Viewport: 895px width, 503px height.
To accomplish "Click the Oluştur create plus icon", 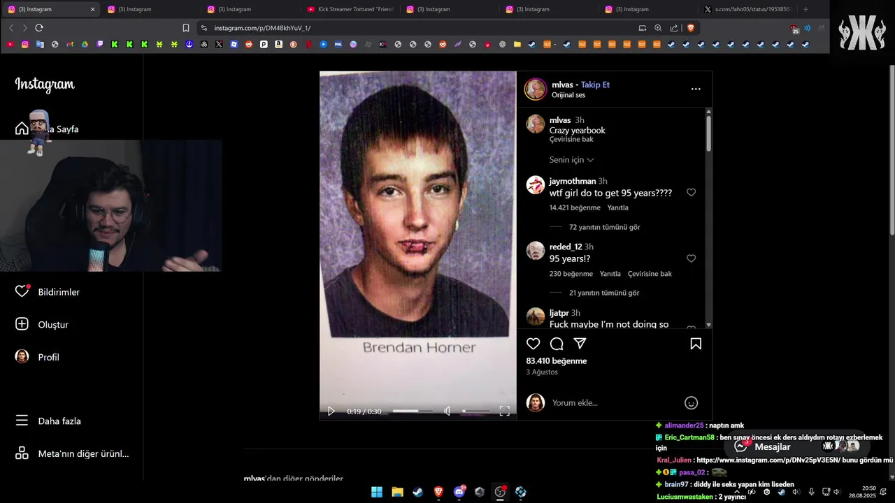I will tap(22, 324).
